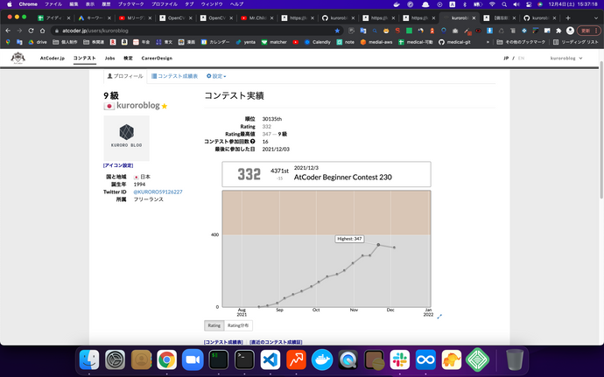The image size is (604, 377).
Task: Open the AtCoder logo home link
Action: point(18,58)
